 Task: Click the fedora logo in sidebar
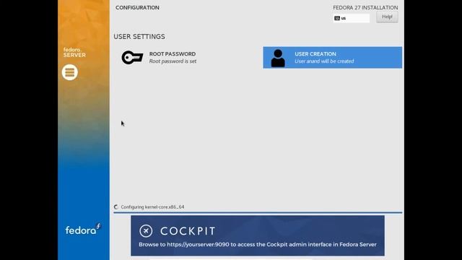click(x=83, y=229)
